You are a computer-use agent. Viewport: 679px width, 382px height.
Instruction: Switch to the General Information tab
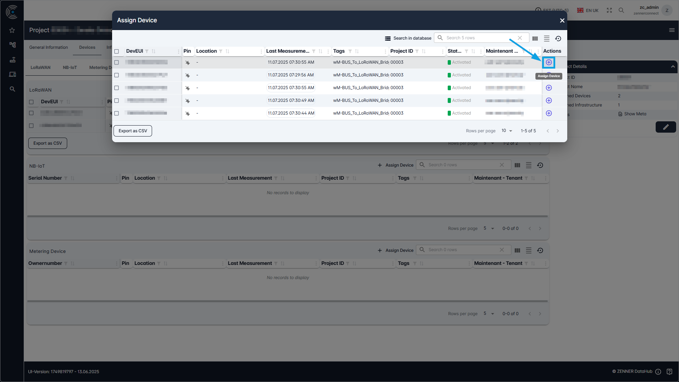pyautogui.click(x=48, y=47)
